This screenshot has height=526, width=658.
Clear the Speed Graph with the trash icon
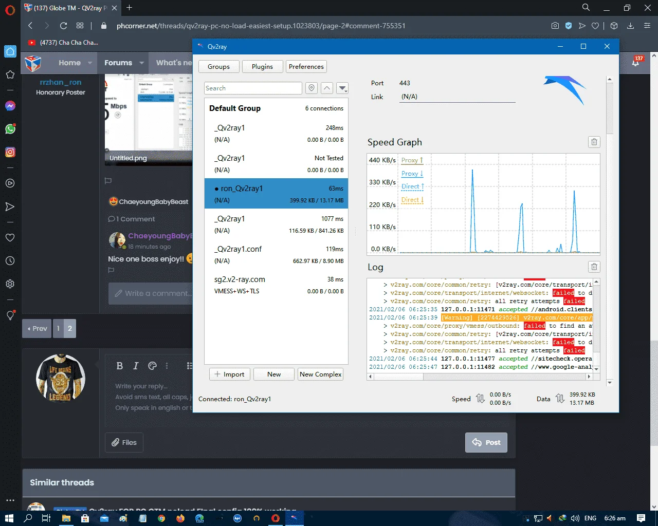[594, 142]
